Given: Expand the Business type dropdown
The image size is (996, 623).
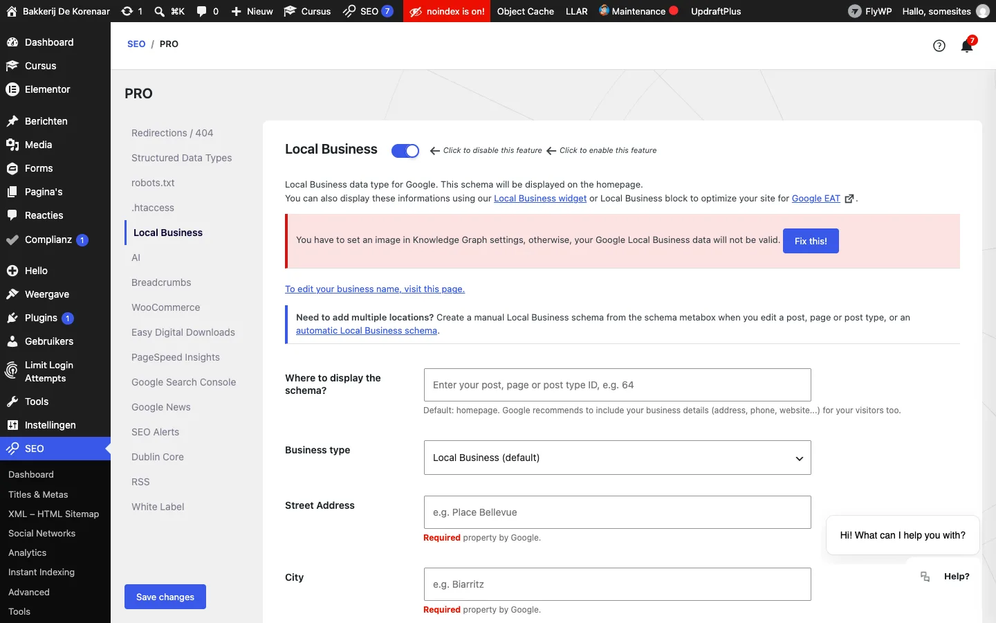Looking at the screenshot, I should tap(617, 458).
